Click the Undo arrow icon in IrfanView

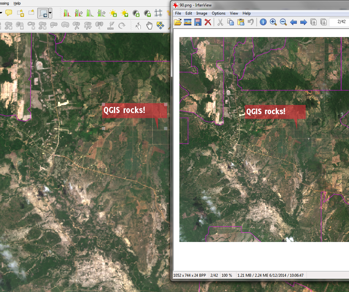point(251,22)
